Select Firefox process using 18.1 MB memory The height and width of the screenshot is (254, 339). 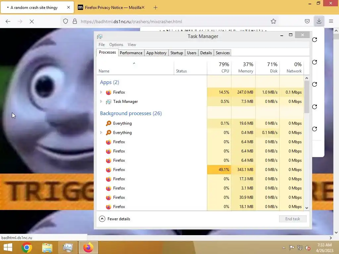200,207
